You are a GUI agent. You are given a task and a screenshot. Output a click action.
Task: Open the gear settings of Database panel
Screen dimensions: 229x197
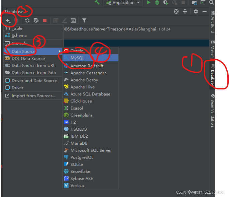pyautogui.click(x=196, y=11)
